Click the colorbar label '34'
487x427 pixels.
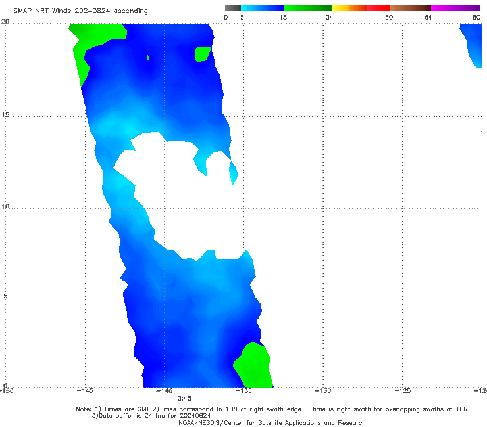tap(330, 18)
